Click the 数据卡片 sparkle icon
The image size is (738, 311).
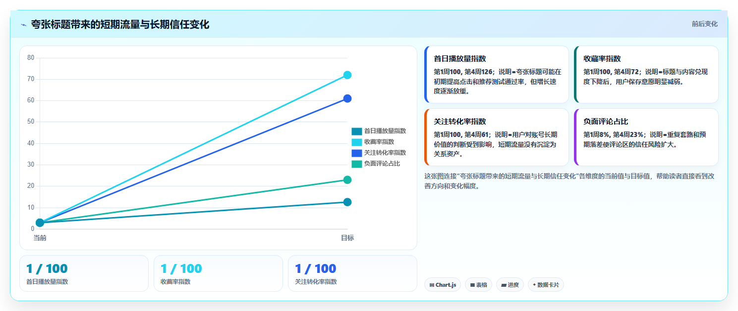(534, 285)
